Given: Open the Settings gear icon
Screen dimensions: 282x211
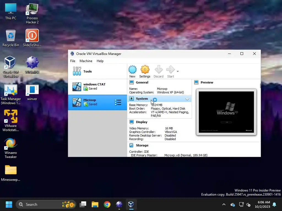Looking at the screenshot, I should pyautogui.click(x=145, y=70).
